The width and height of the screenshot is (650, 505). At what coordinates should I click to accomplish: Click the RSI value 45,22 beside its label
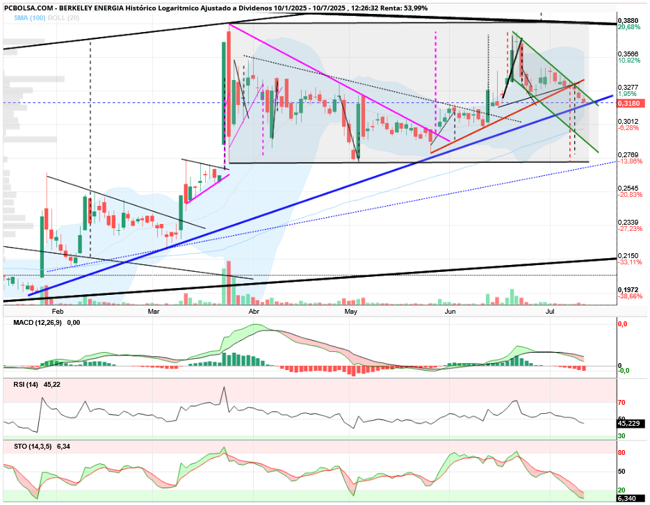pos(52,385)
